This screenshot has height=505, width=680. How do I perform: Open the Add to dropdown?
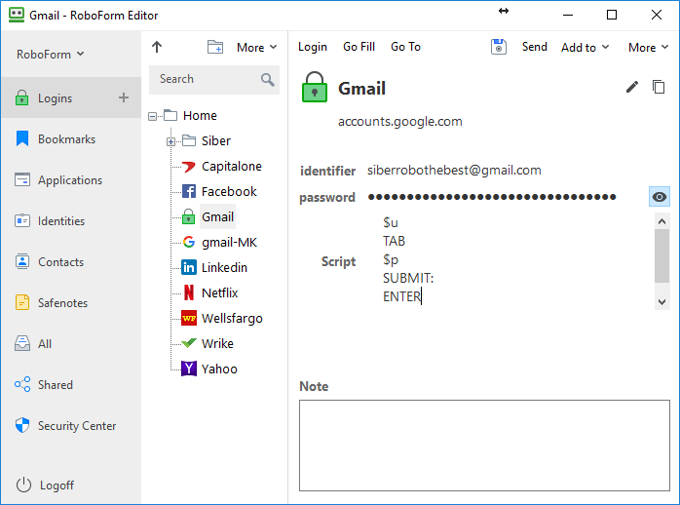(586, 48)
